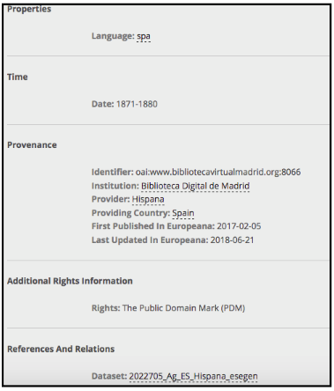The width and height of the screenshot is (334, 391).
Task: Open dataset 2022705_Ag_ES_Hispana_esegen link
Action: click(x=193, y=376)
